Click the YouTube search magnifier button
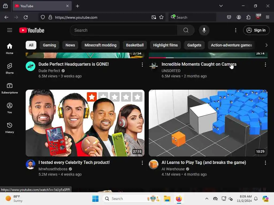 point(186,30)
